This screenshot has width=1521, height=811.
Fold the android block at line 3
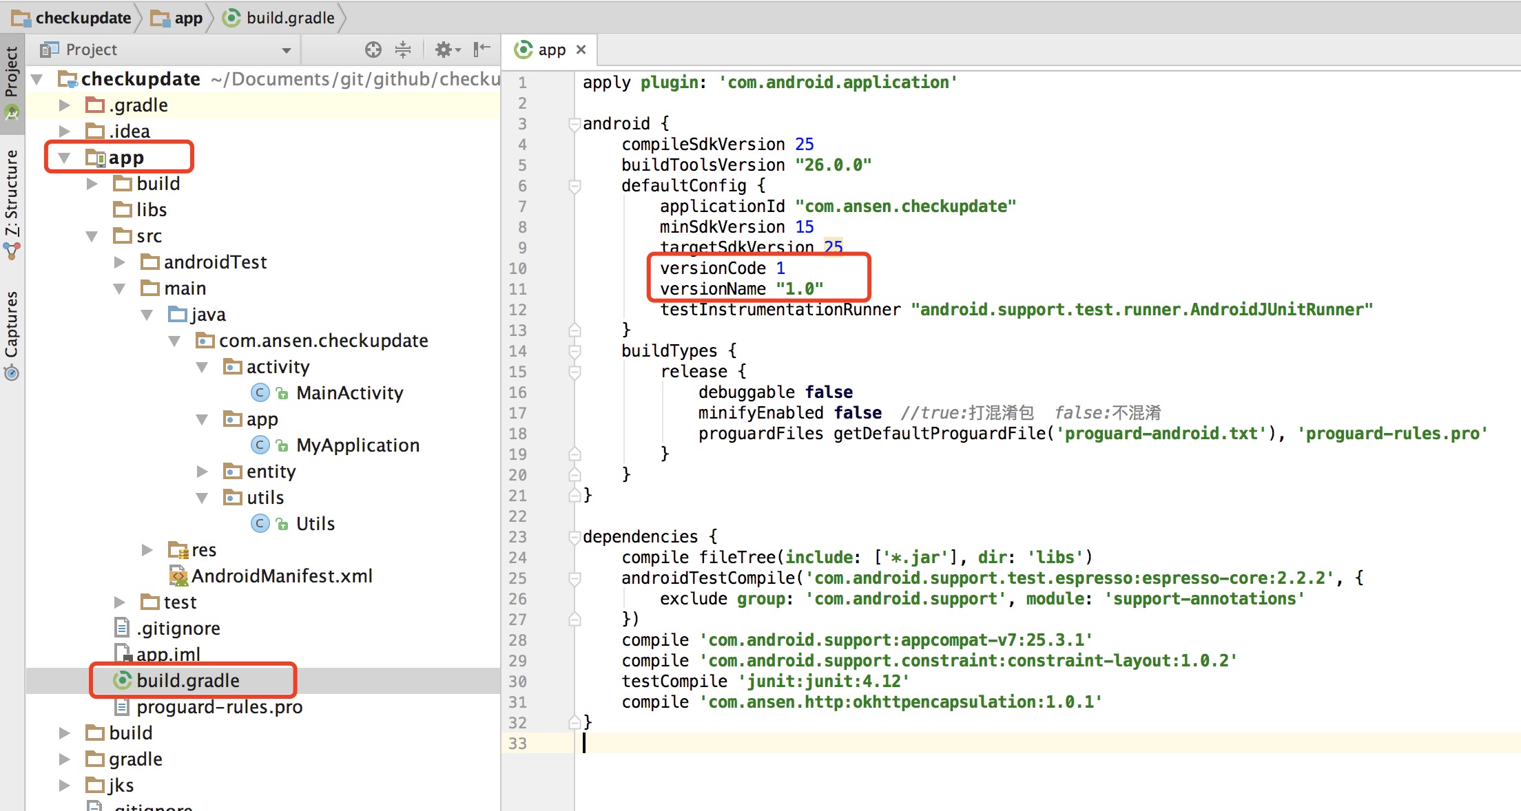[x=574, y=124]
